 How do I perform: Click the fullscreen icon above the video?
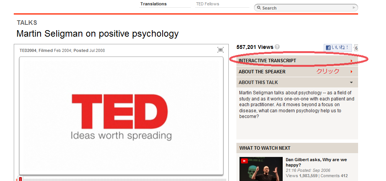(x=220, y=50)
